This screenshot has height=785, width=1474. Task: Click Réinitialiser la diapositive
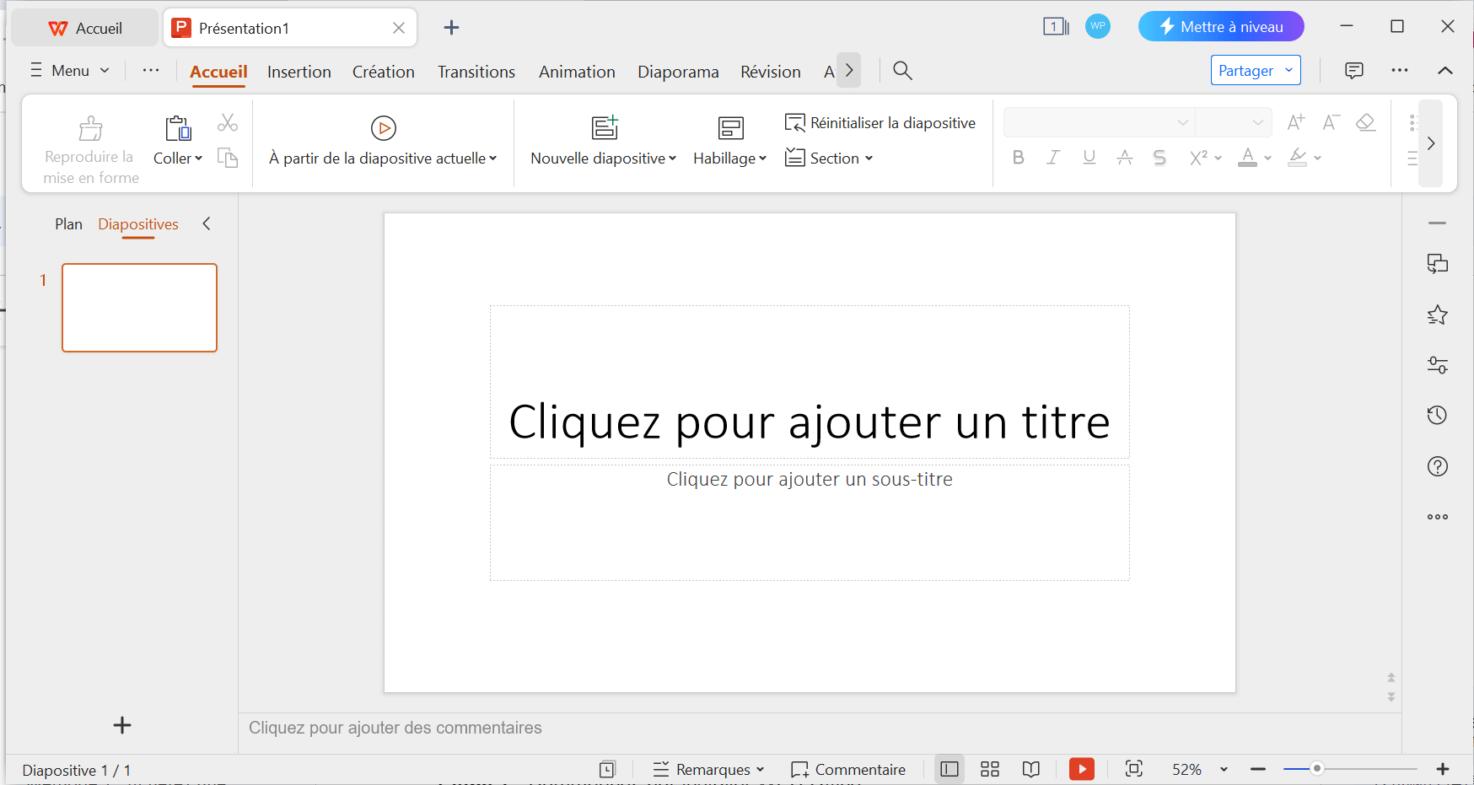[880, 123]
